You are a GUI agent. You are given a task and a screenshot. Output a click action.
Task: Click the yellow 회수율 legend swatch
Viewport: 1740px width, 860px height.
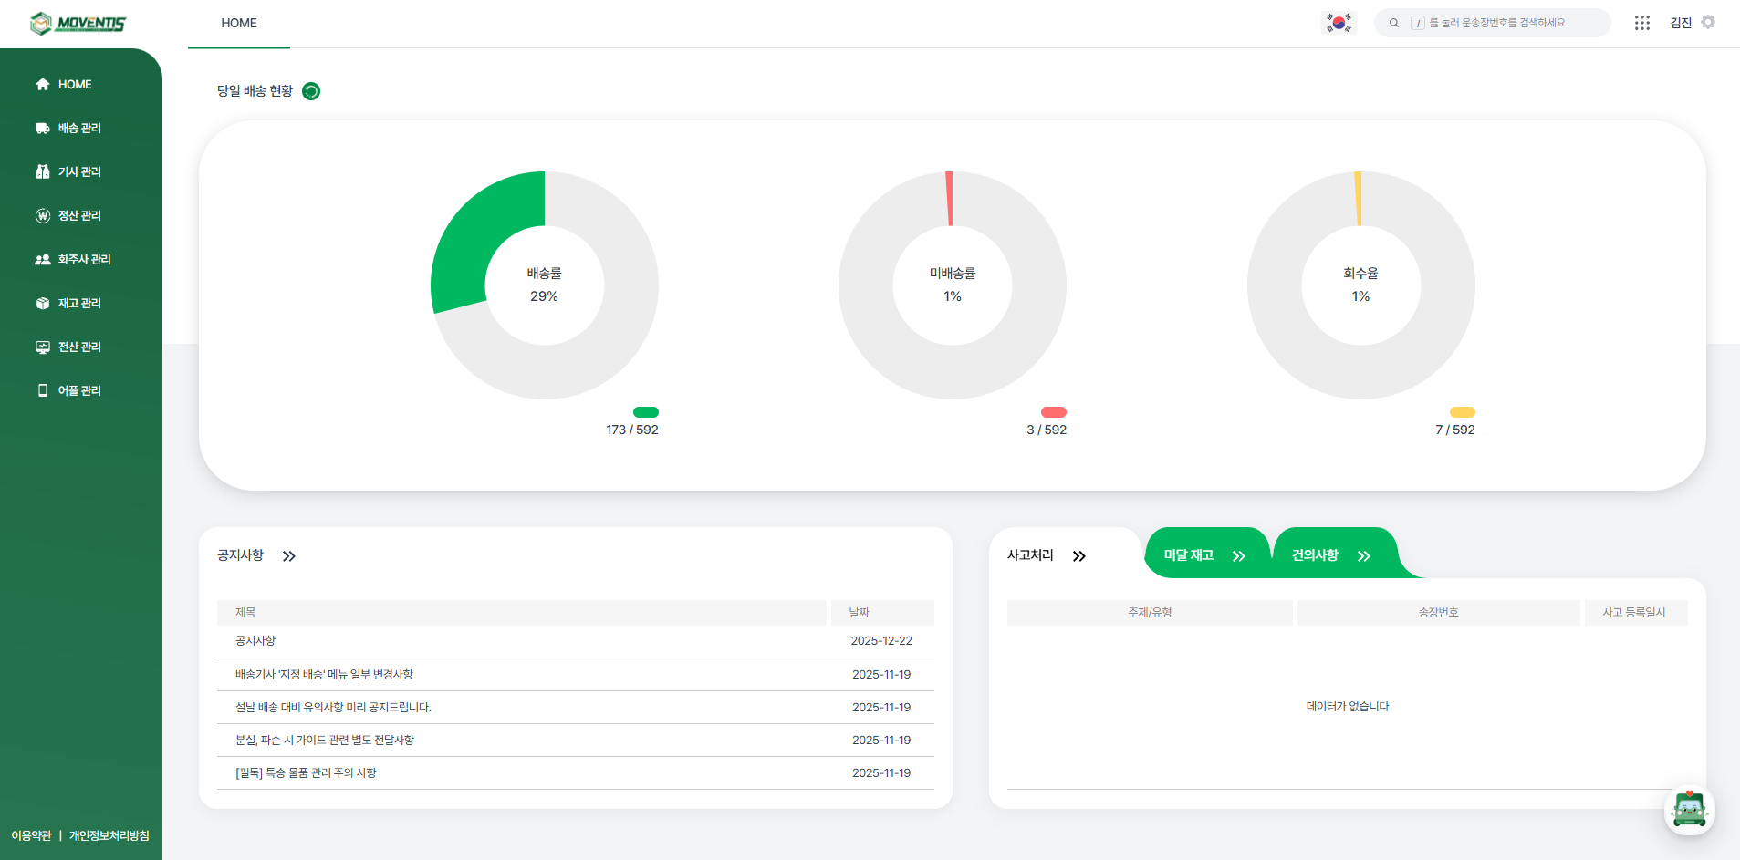pyautogui.click(x=1463, y=412)
